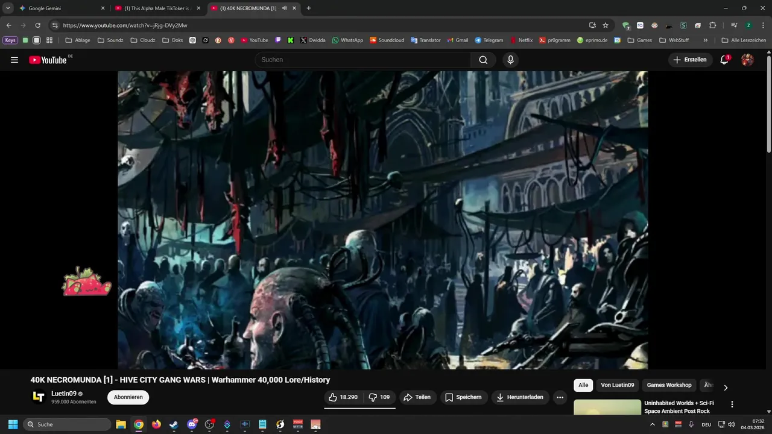Show next filter chips with arrow
This screenshot has width=772, height=434.
(x=726, y=388)
